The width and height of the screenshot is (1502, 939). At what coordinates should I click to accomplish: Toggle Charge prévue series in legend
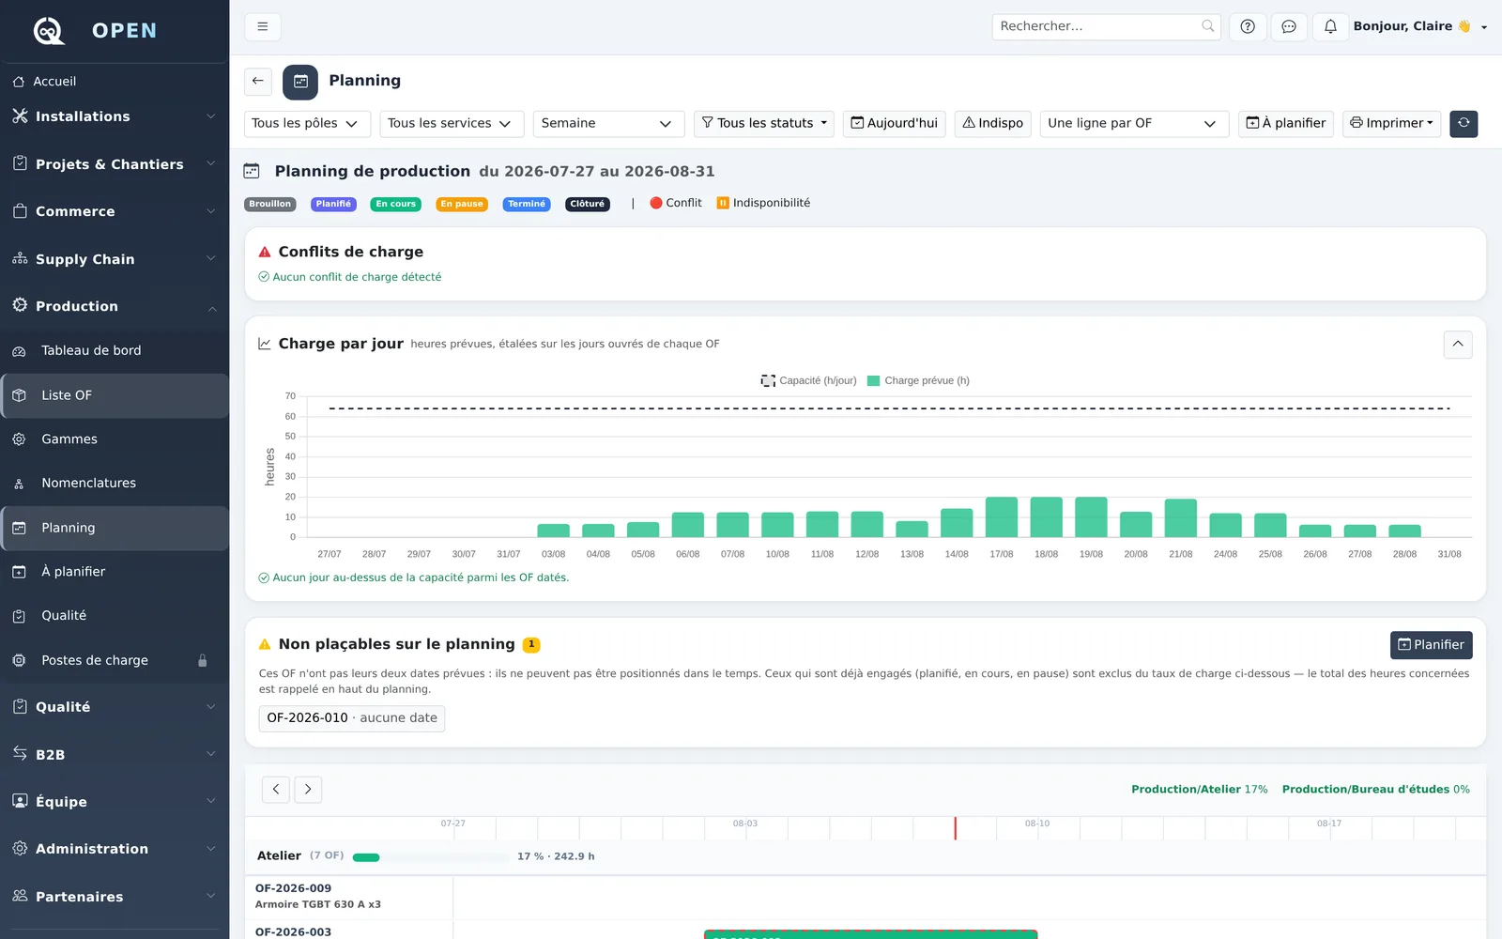pos(918,380)
